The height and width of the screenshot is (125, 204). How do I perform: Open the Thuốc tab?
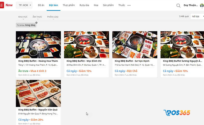point(122,5)
